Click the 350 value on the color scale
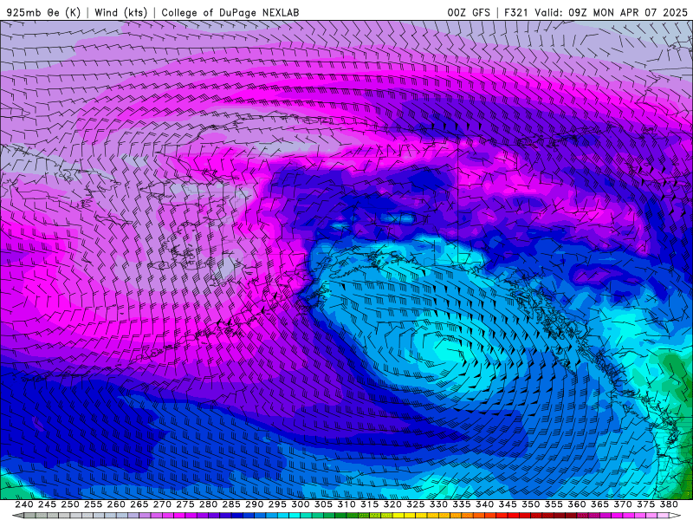This screenshot has width=693, height=520. [530, 504]
